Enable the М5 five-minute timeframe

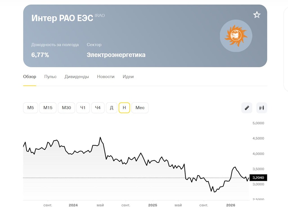[x=30, y=108]
